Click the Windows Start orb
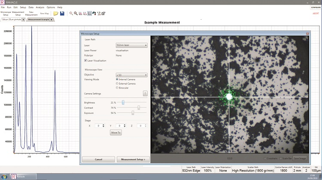Screen dimensions: 322x180 coord(4,177)
